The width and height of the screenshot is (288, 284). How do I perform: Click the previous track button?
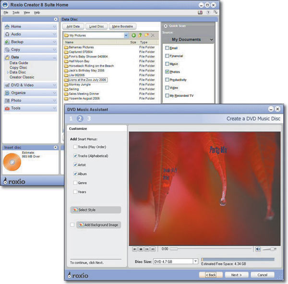(x=147, y=249)
